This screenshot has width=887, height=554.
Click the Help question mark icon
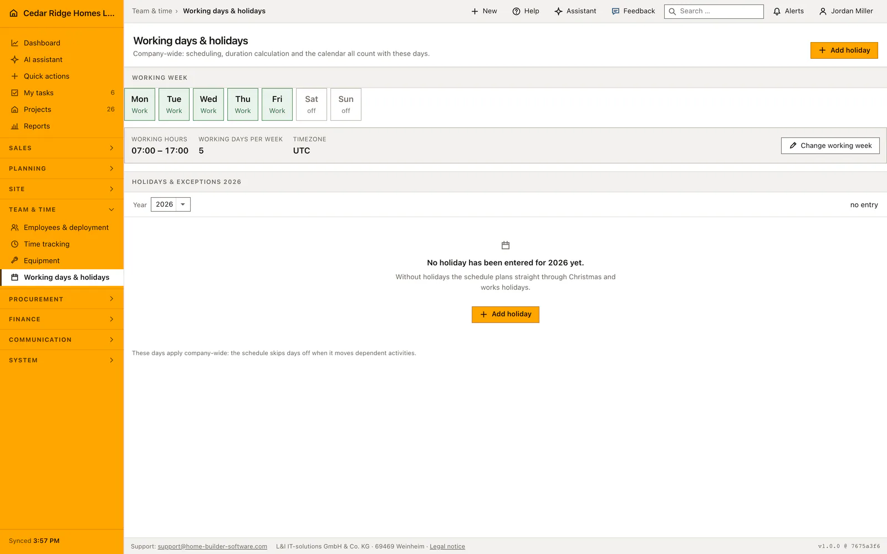pos(516,12)
